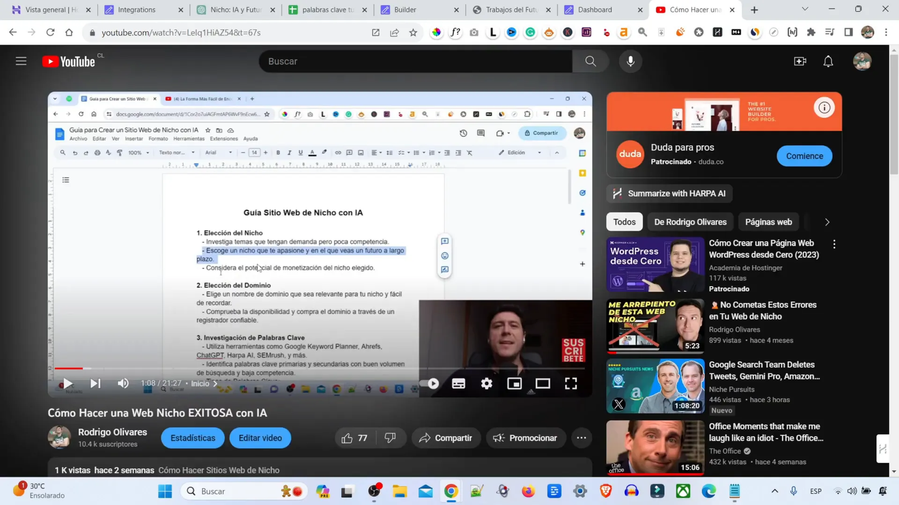899x505 pixels.
Task: Open the three-dot menu next to Promocionar
Action: coord(582,438)
